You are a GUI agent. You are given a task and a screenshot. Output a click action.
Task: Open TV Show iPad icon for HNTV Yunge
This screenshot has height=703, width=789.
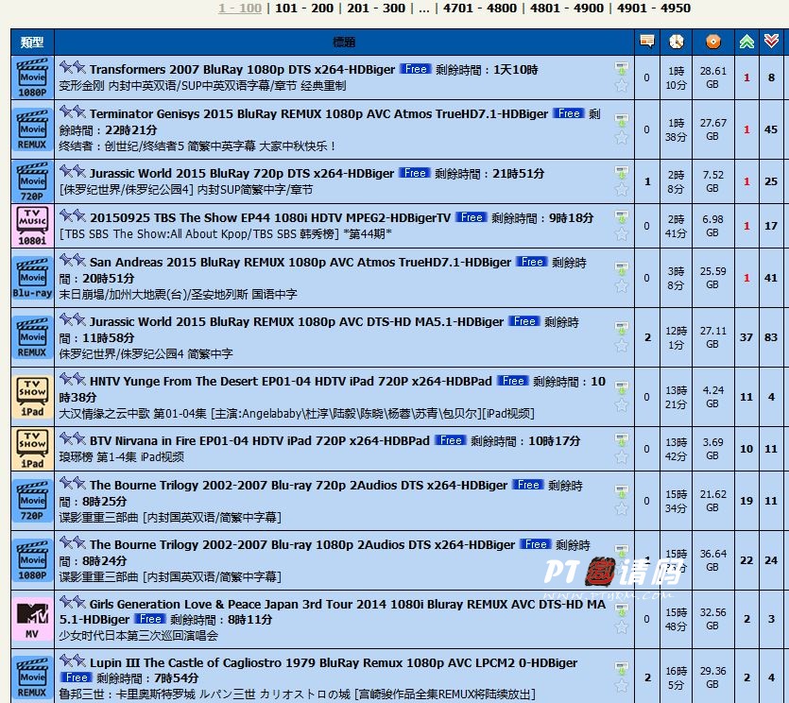click(32, 397)
